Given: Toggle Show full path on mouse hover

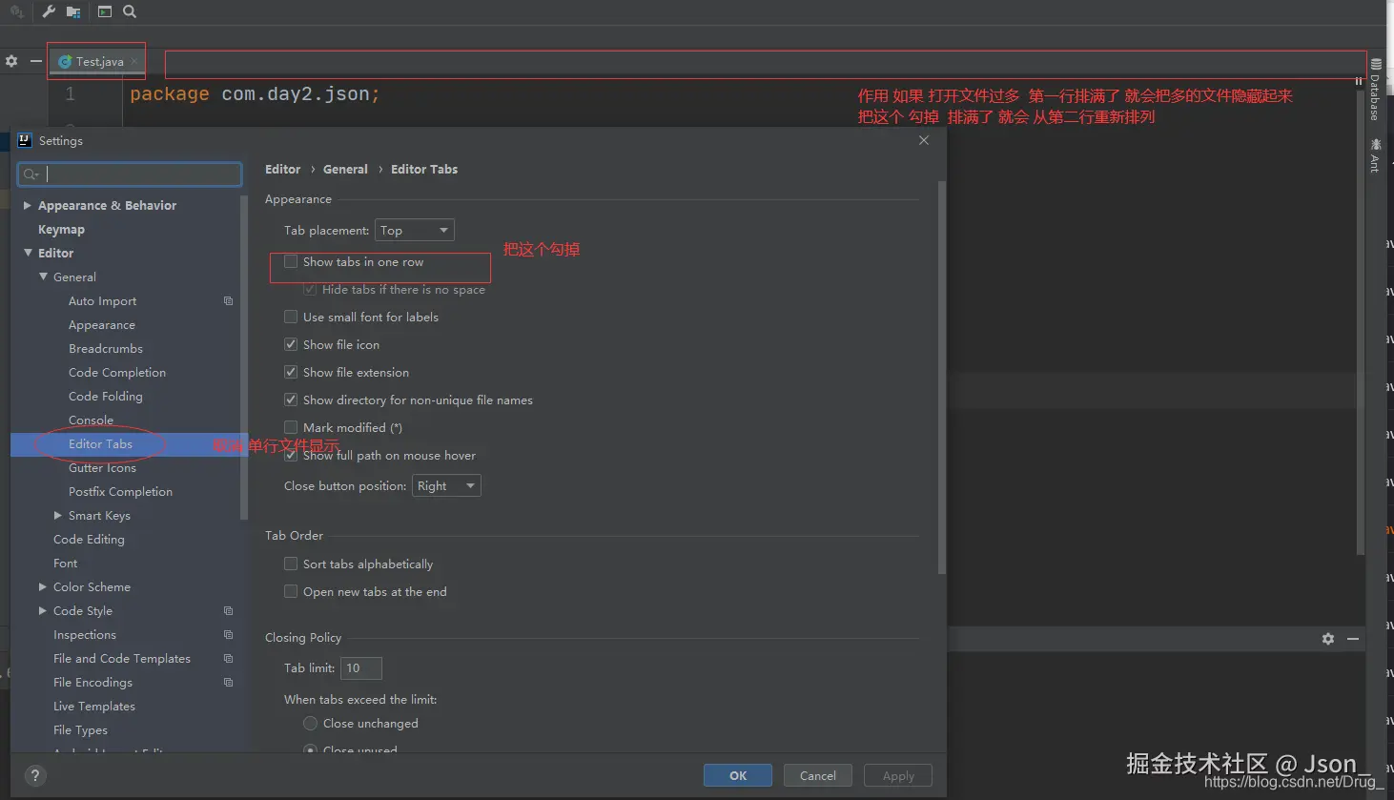Looking at the screenshot, I should [x=291, y=456].
